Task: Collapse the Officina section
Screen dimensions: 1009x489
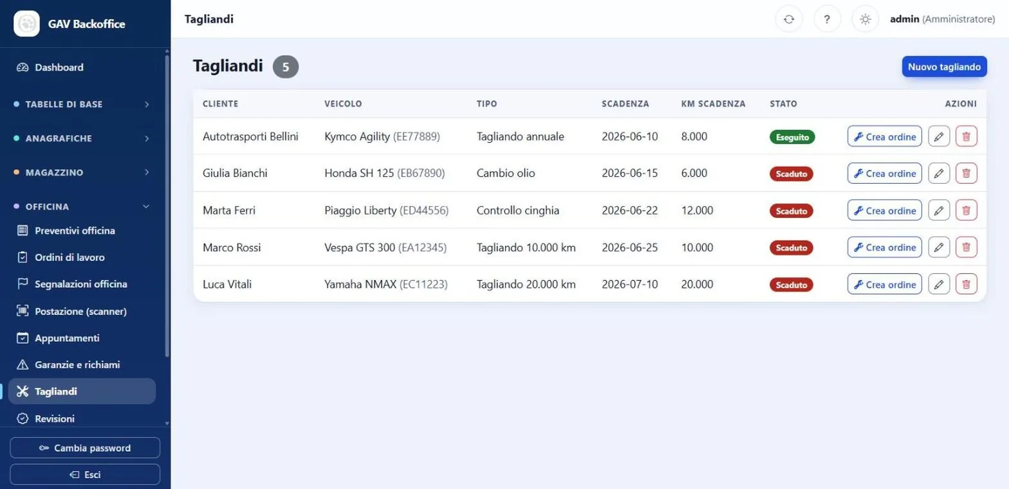Action: [x=82, y=206]
